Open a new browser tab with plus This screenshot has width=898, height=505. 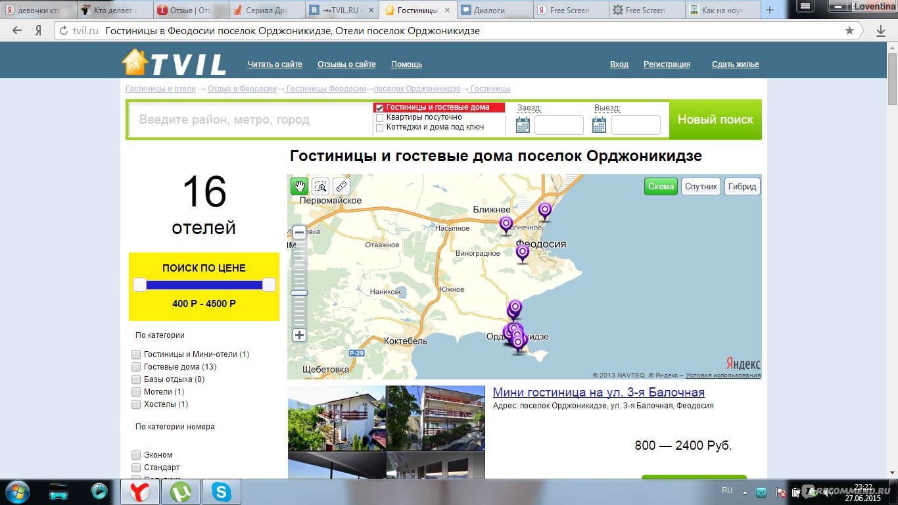coord(770,11)
